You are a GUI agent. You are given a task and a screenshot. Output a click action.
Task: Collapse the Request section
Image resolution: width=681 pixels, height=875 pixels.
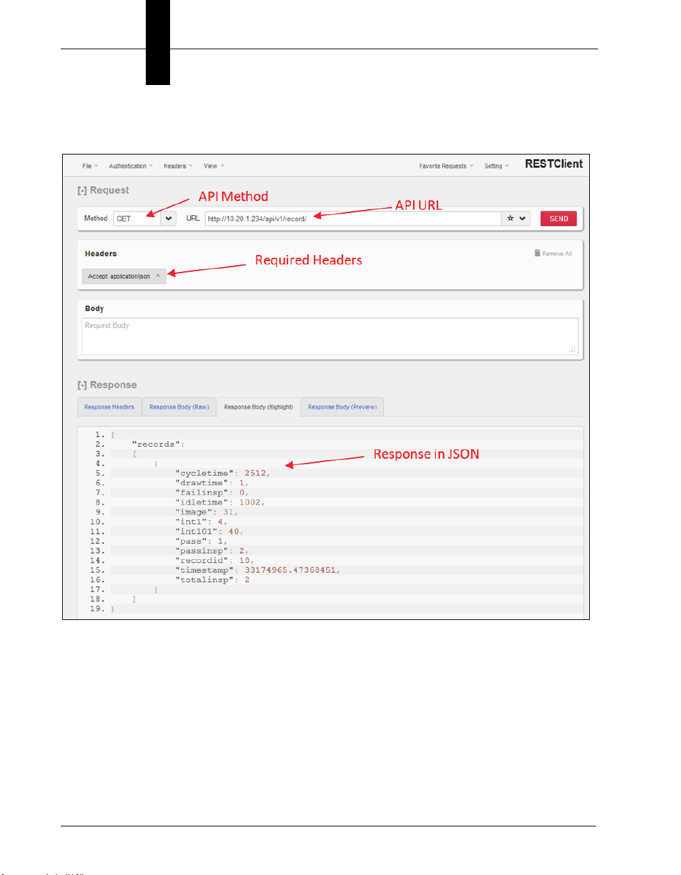coord(82,191)
